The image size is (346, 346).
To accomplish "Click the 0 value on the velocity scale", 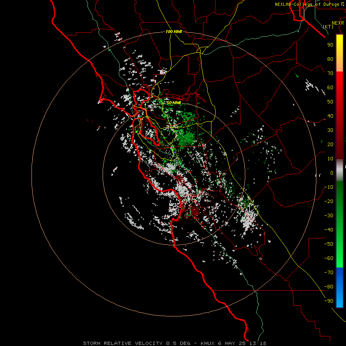I will point(332,173).
